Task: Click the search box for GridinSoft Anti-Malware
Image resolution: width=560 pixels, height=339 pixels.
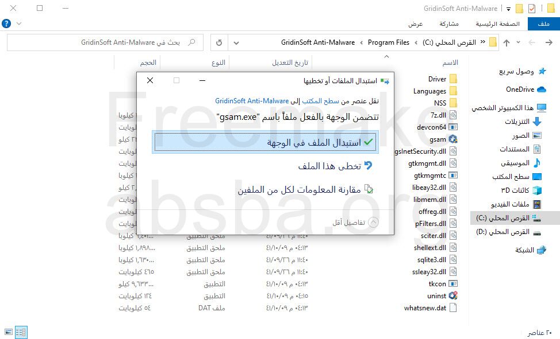Action: coord(105,42)
